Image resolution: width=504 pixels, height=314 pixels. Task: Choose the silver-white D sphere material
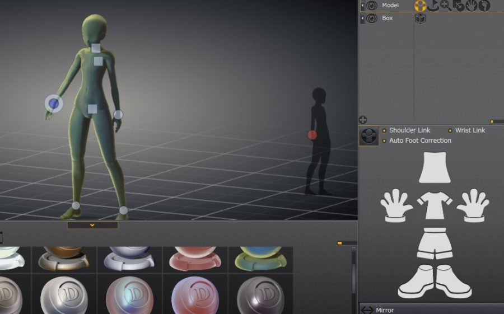click(x=64, y=295)
